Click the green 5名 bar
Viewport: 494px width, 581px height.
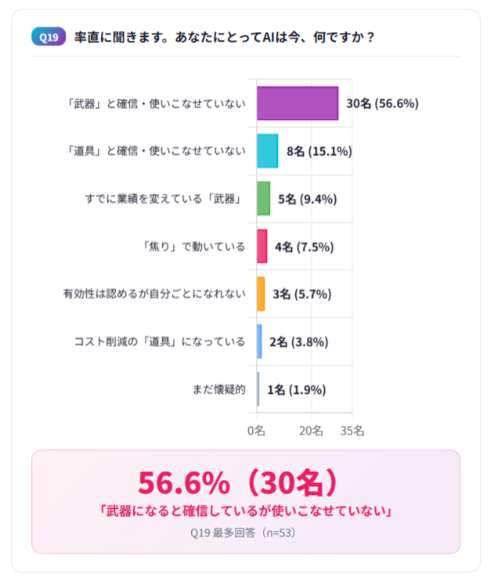pyautogui.click(x=263, y=199)
